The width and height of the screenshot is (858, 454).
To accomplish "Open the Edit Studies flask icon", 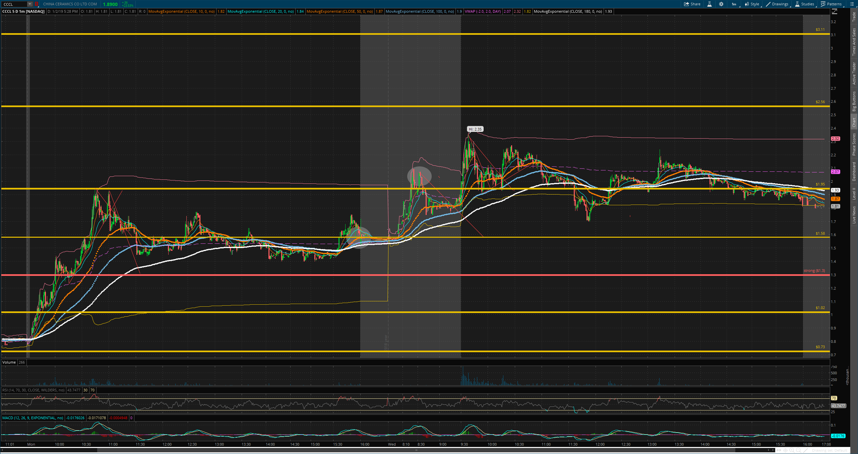I will (x=710, y=4).
